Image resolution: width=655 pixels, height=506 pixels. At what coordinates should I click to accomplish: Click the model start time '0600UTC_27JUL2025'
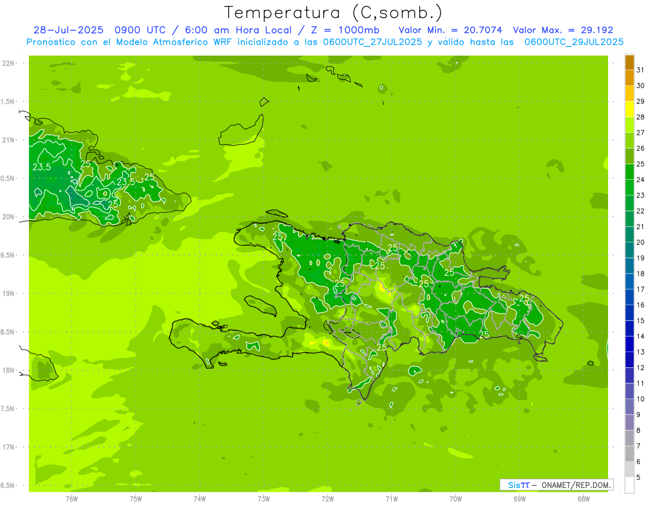coord(372,42)
